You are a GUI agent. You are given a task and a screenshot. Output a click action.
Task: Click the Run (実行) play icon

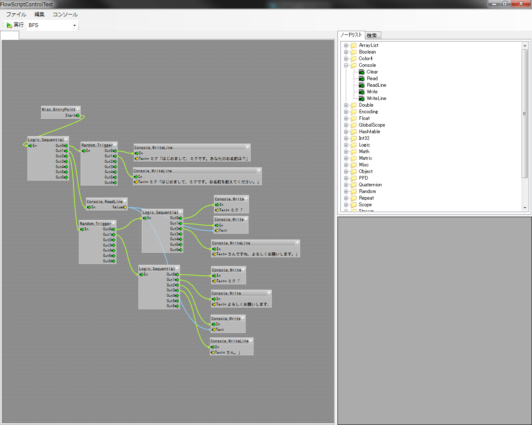click(x=9, y=25)
